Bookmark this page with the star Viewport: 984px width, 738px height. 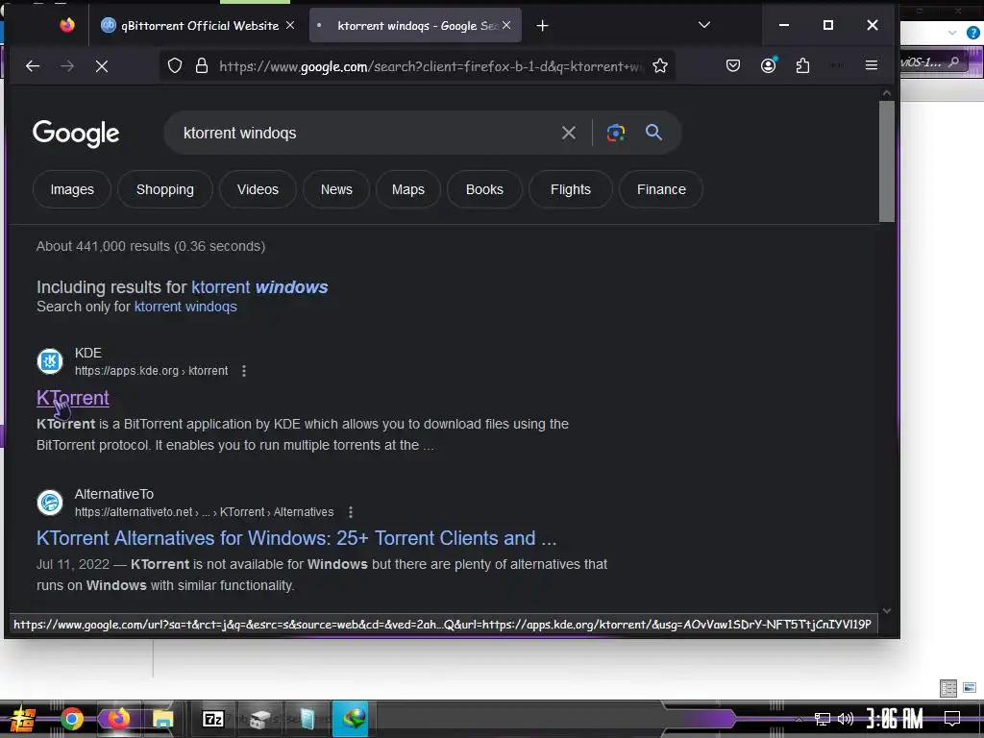tap(659, 66)
